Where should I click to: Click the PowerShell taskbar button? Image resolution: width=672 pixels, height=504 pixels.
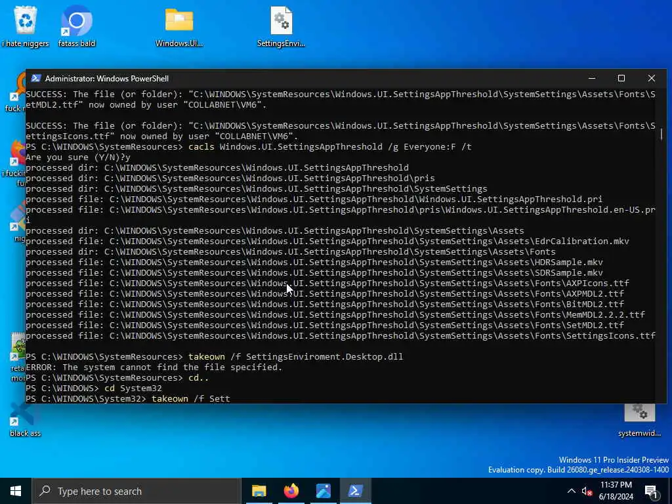coord(355,491)
